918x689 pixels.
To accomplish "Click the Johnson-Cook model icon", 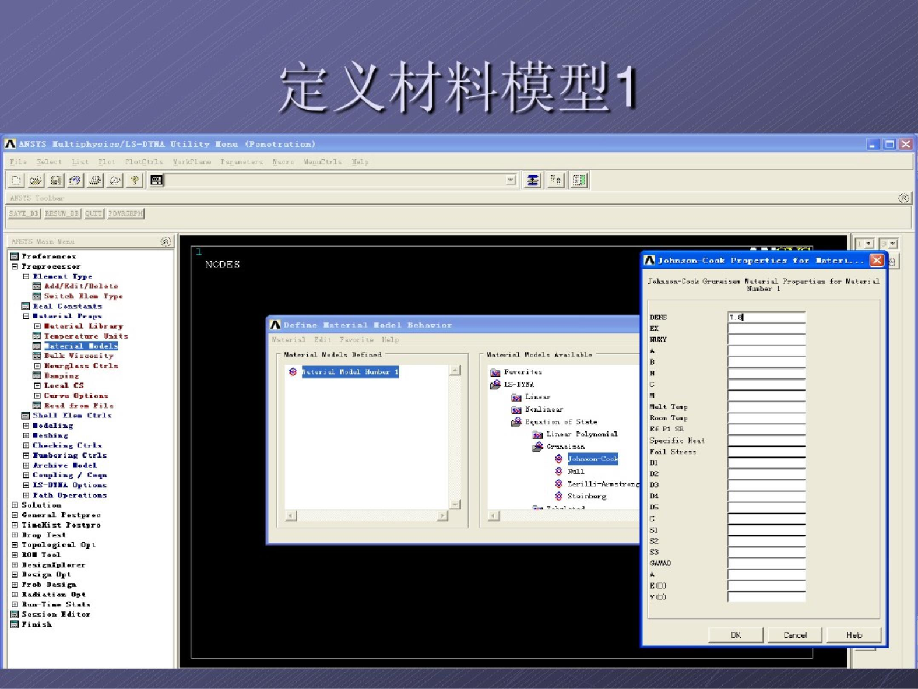I will (558, 459).
